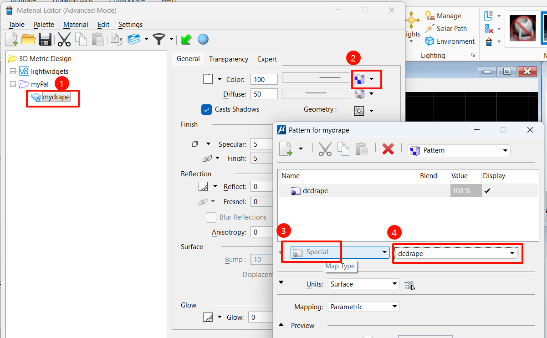Save palette using the floppy disk icon
547x338 pixels.
[45, 40]
